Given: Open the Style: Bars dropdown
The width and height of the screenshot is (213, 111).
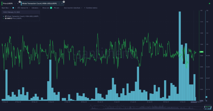Looking at the screenshot, I should [x=6, y=8].
